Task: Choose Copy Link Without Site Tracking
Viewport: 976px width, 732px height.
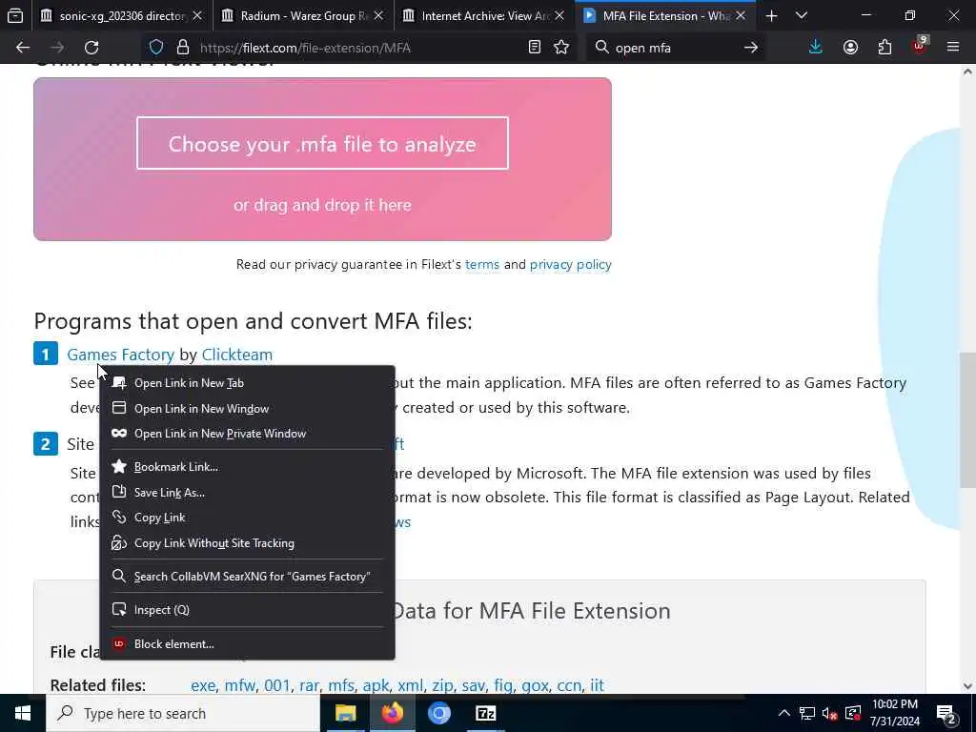Action: [x=247, y=542]
